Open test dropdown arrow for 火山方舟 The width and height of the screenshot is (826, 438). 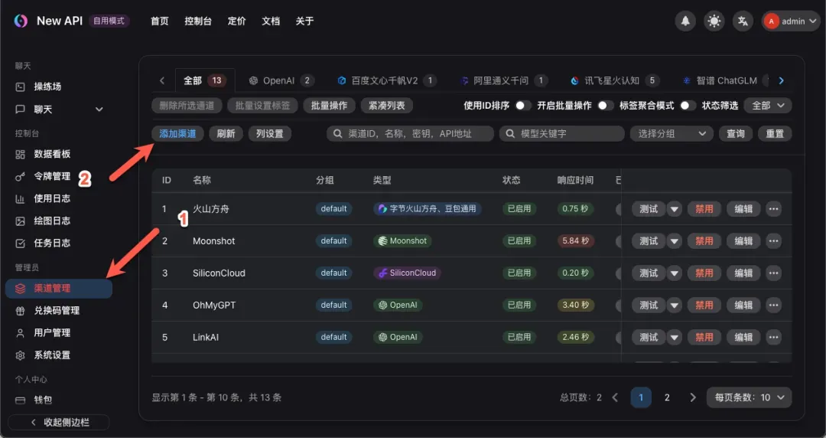(674, 209)
